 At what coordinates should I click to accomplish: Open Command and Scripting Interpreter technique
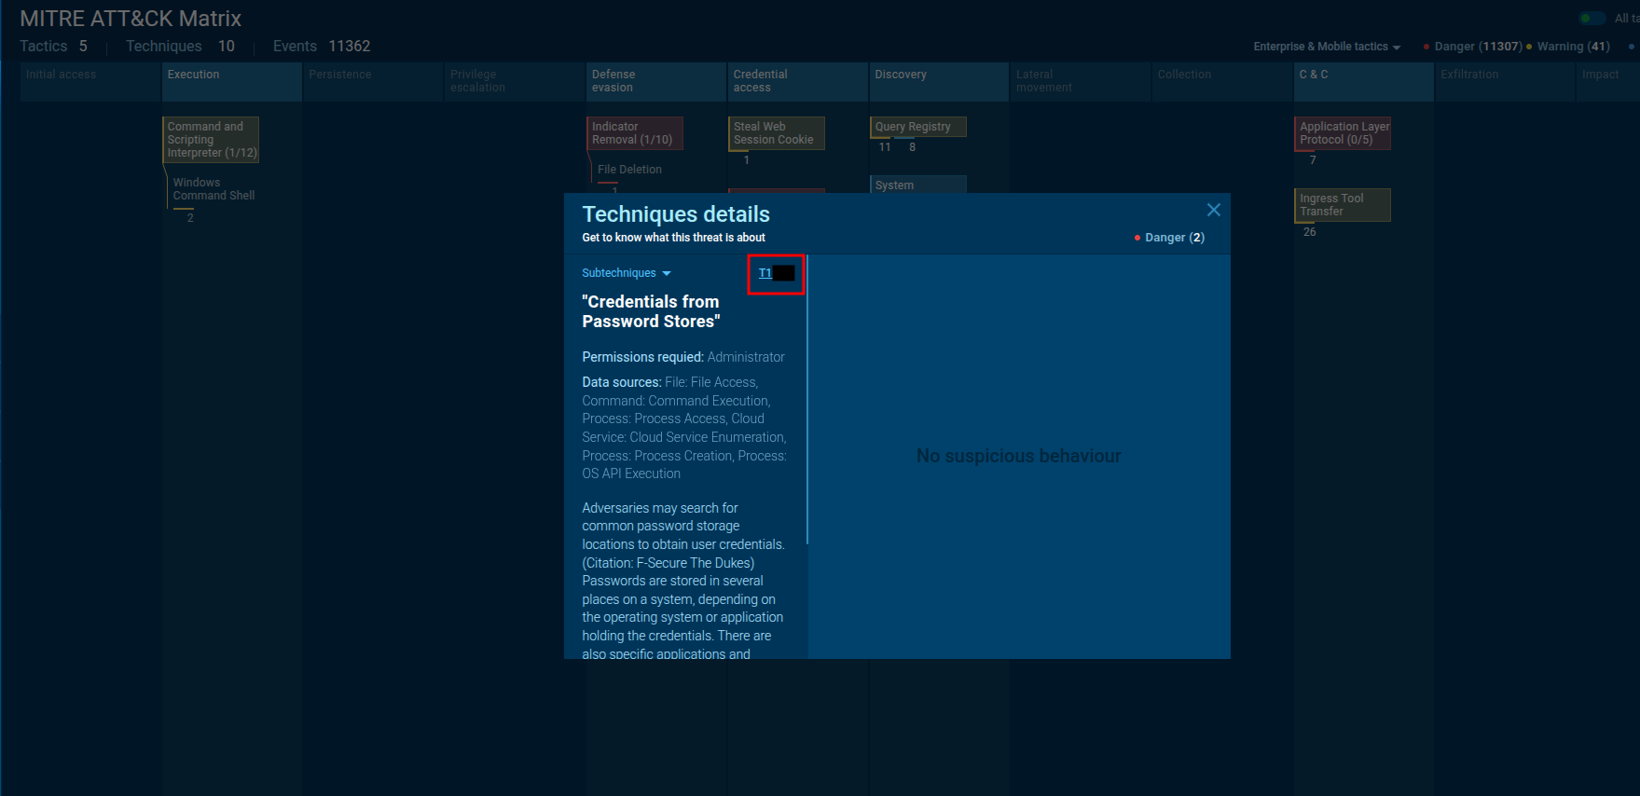pos(211,140)
